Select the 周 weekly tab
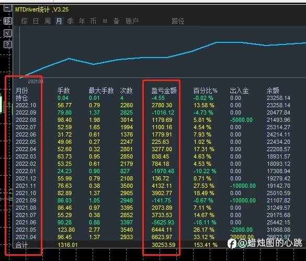 coord(48,21)
